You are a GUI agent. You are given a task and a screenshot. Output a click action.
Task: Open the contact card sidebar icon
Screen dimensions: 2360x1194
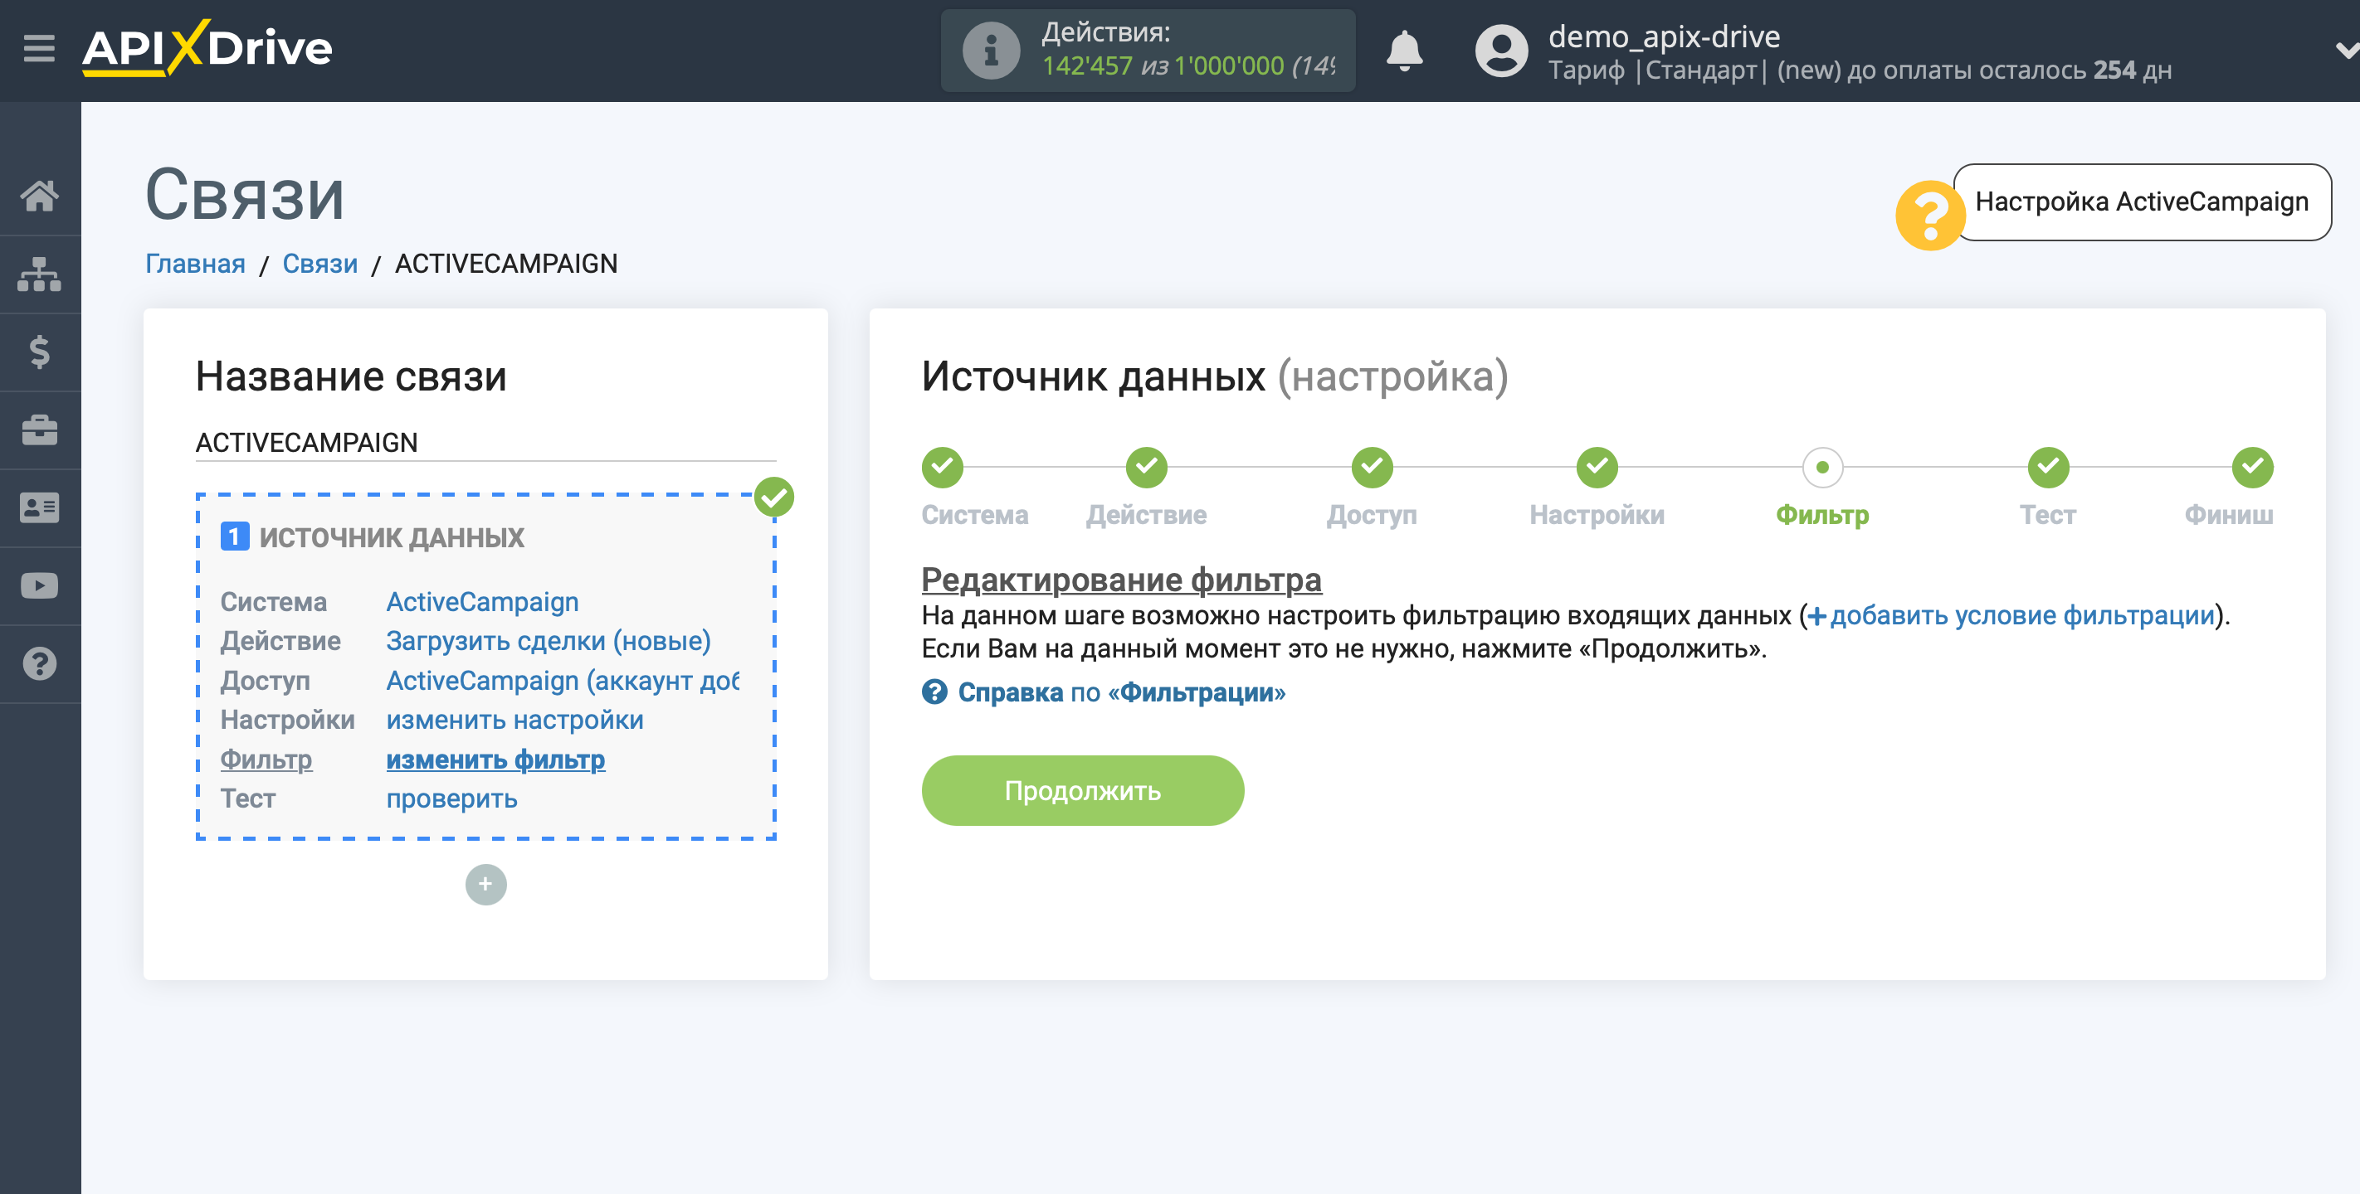coord(39,507)
